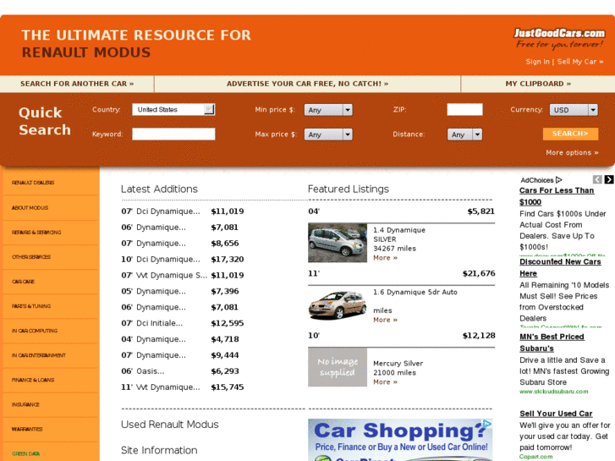Click silver 1.4 Dynamique car thumbnail

(x=338, y=243)
